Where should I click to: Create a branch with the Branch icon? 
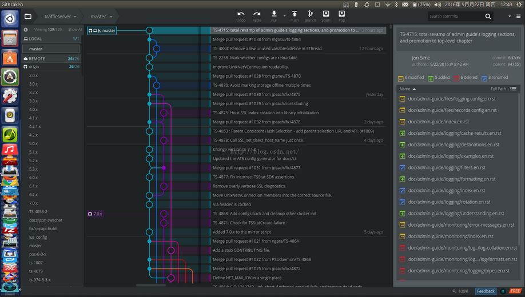click(x=310, y=13)
